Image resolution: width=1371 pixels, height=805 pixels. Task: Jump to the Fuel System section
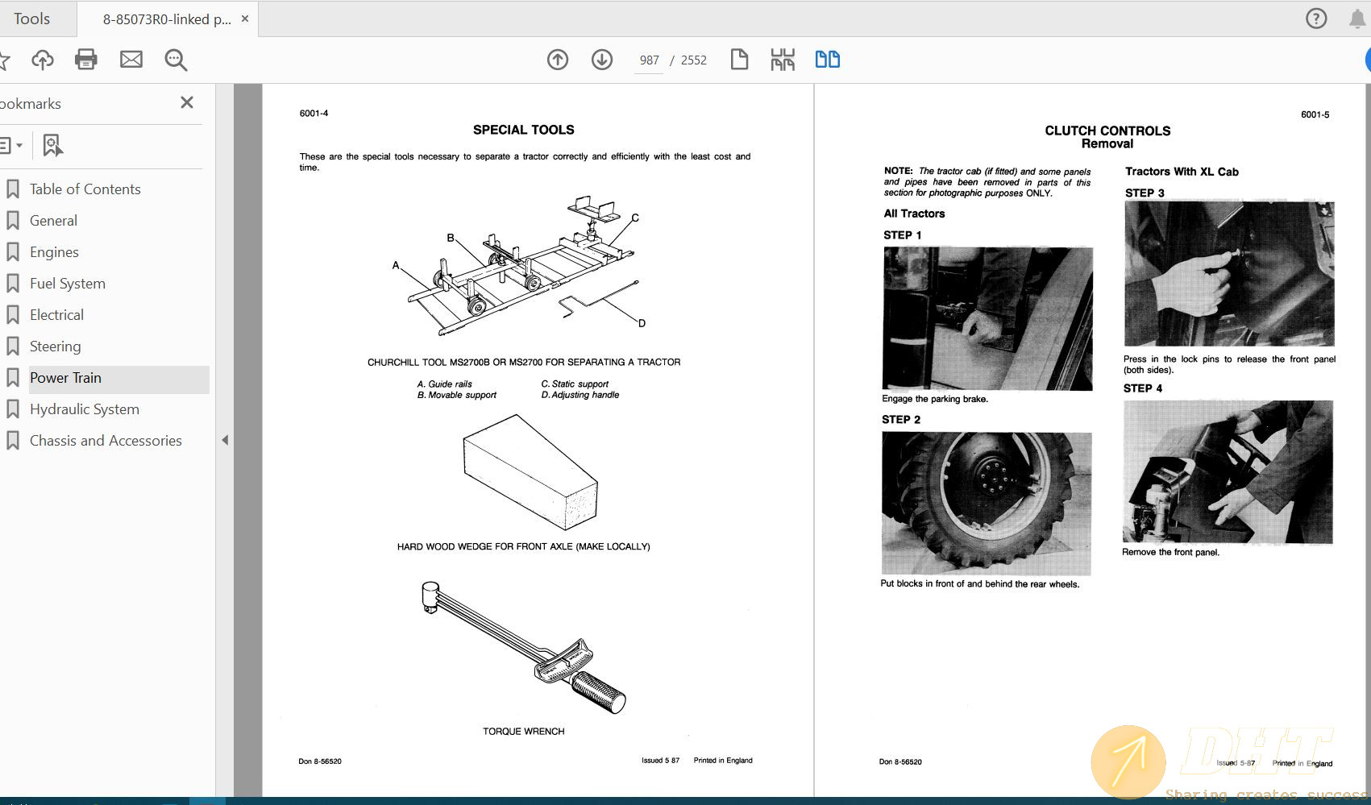tap(67, 283)
